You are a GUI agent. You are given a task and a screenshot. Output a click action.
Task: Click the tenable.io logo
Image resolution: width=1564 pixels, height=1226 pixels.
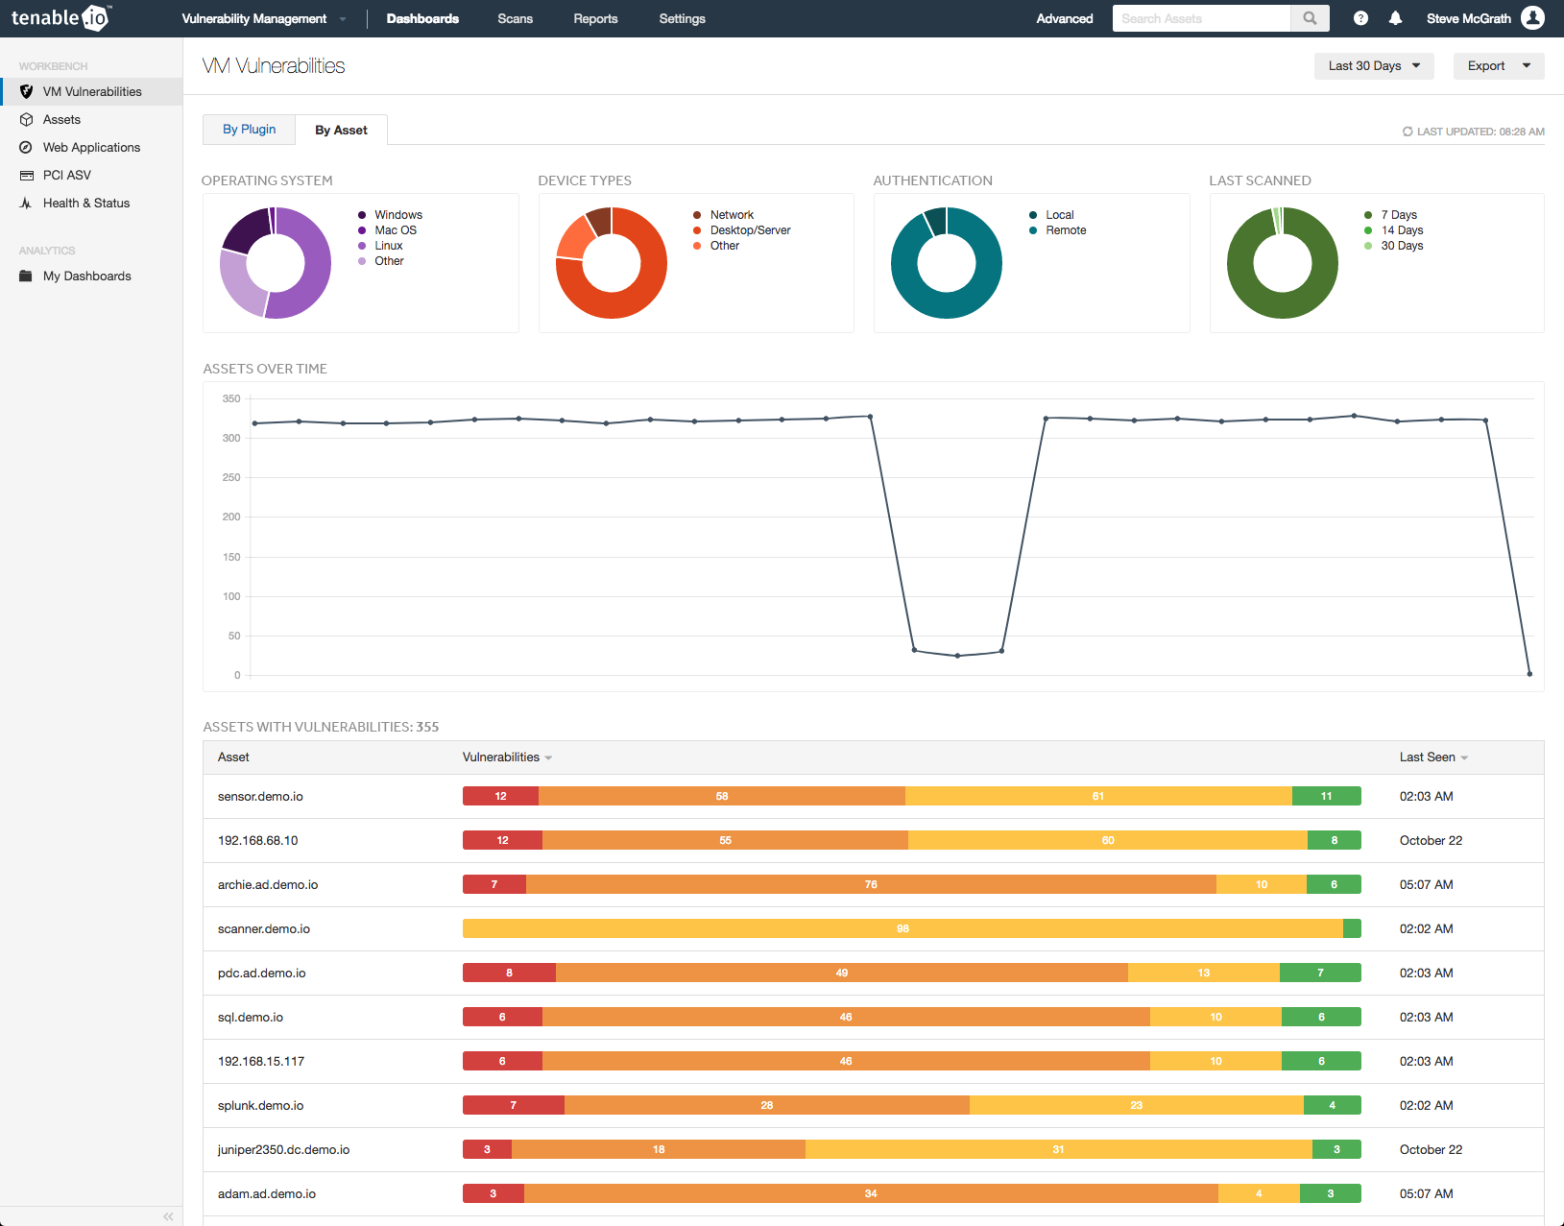tap(61, 18)
